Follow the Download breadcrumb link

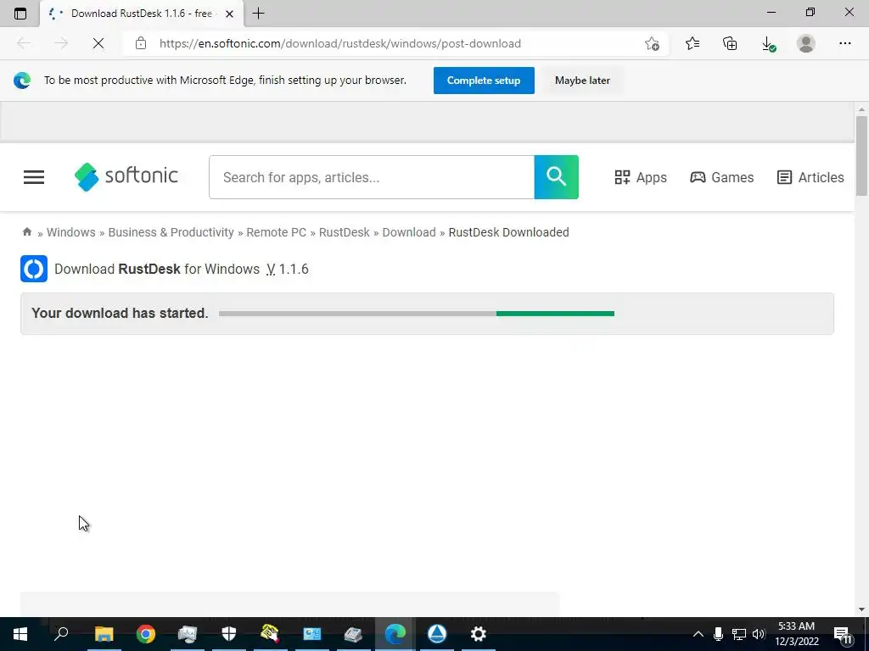pyautogui.click(x=409, y=232)
